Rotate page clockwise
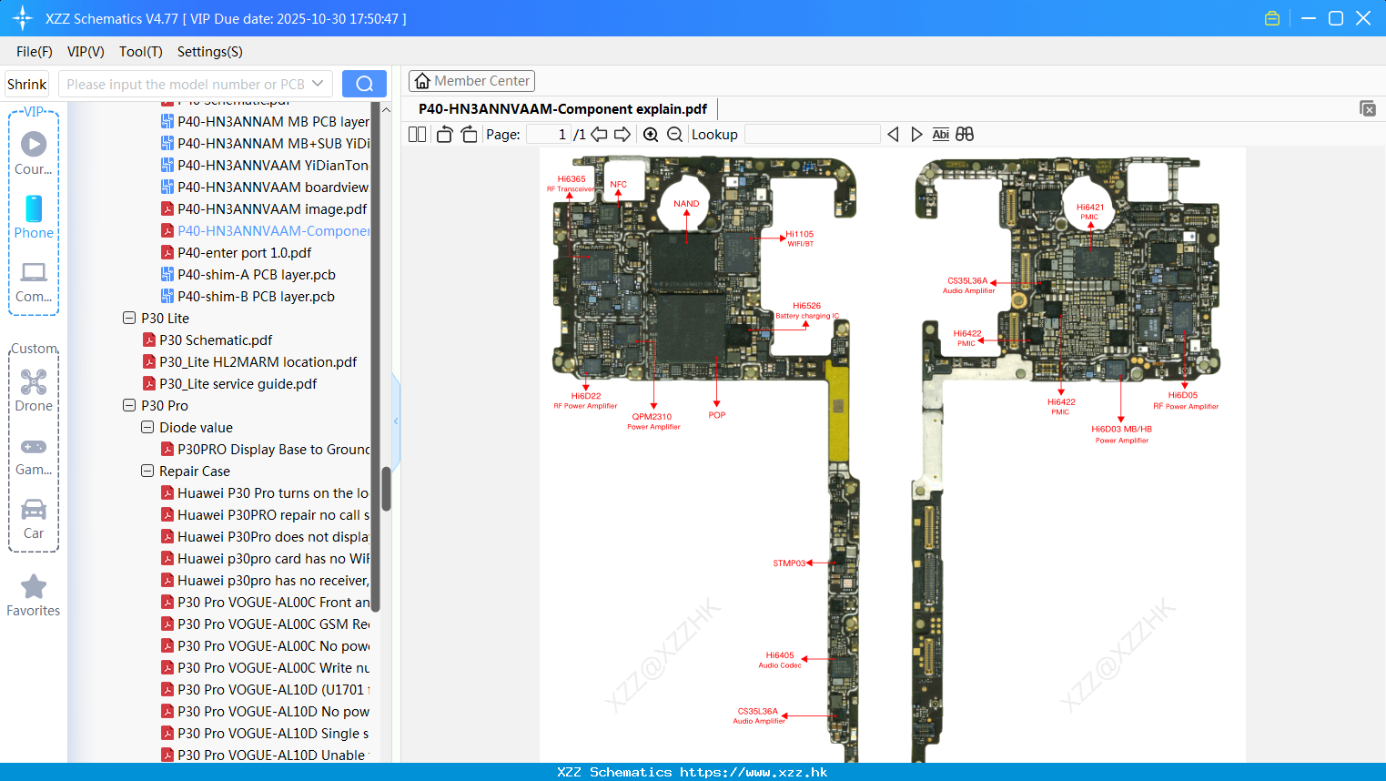Viewport: 1386px width, 781px height. [x=469, y=134]
